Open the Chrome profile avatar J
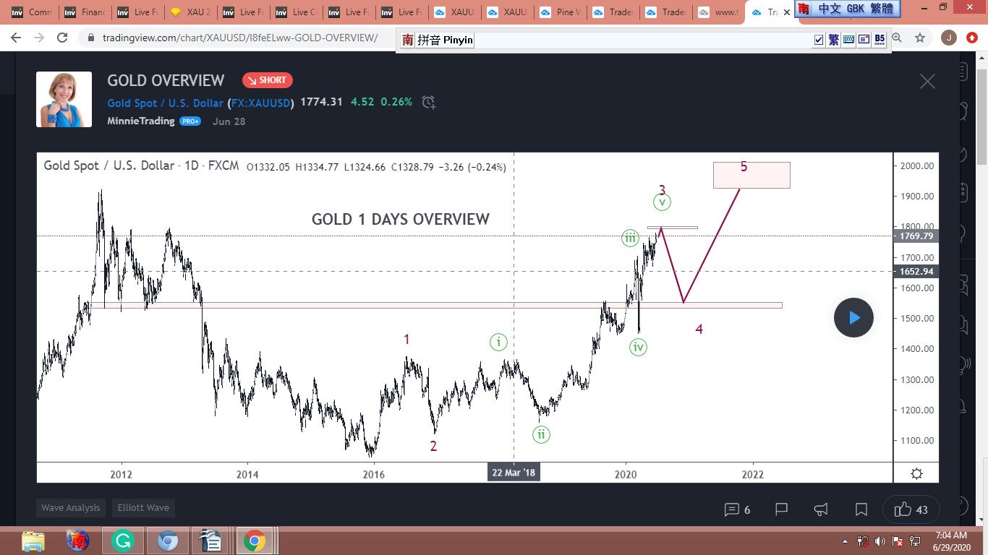 pos(949,38)
